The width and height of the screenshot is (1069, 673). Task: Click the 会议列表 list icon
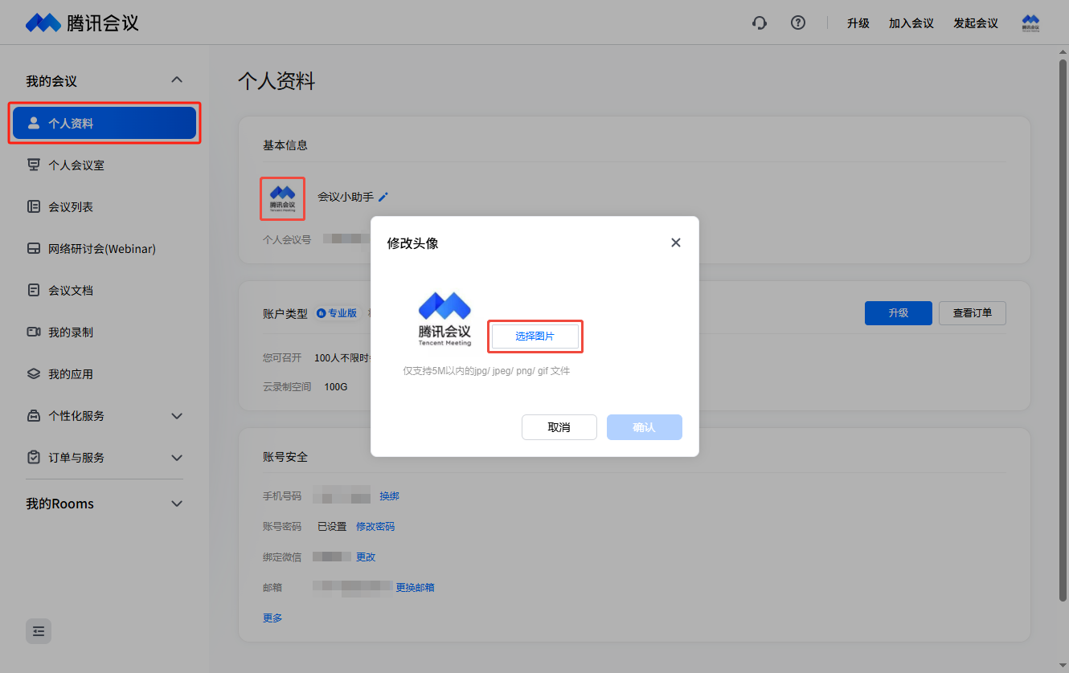(34, 207)
